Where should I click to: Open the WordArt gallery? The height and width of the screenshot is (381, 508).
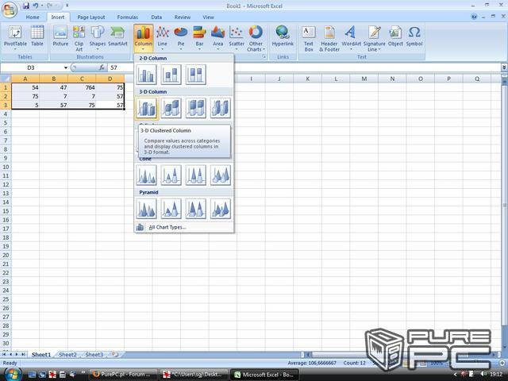click(351, 37)
